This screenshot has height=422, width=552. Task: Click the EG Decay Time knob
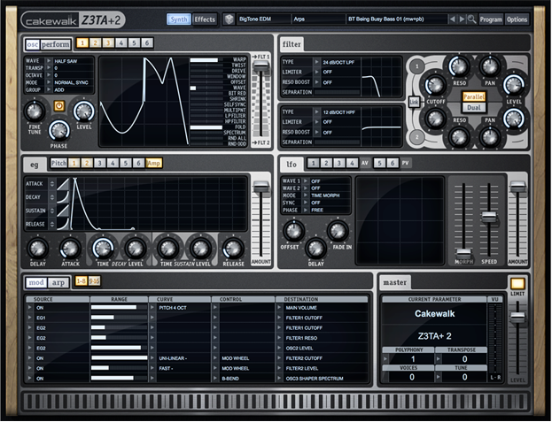(103, 248)
